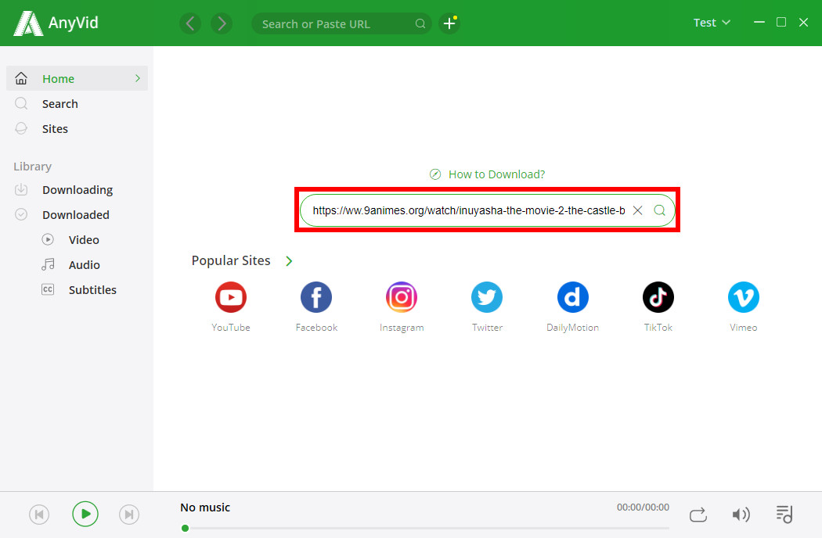Screen dimensions: 822x538
Task: Click the AnyVid logo icon
Action: (27, 23)
